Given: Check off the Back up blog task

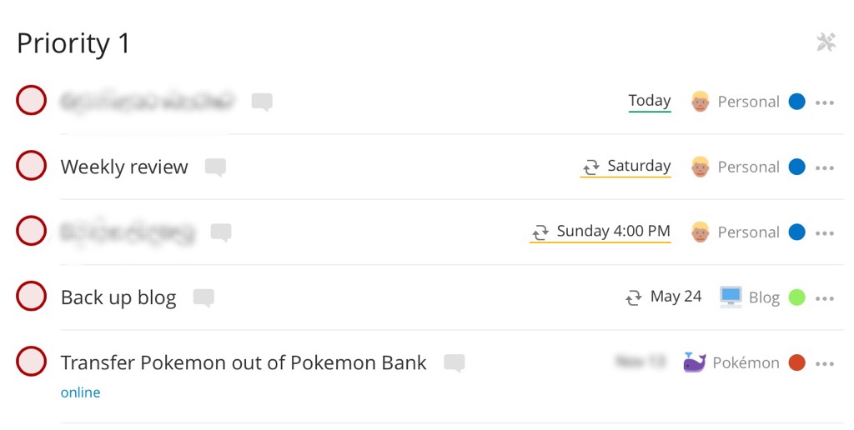Looking at the screenshot, I should (31, 296).
